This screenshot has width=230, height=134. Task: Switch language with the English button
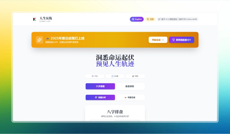click(x=137, y=19)
